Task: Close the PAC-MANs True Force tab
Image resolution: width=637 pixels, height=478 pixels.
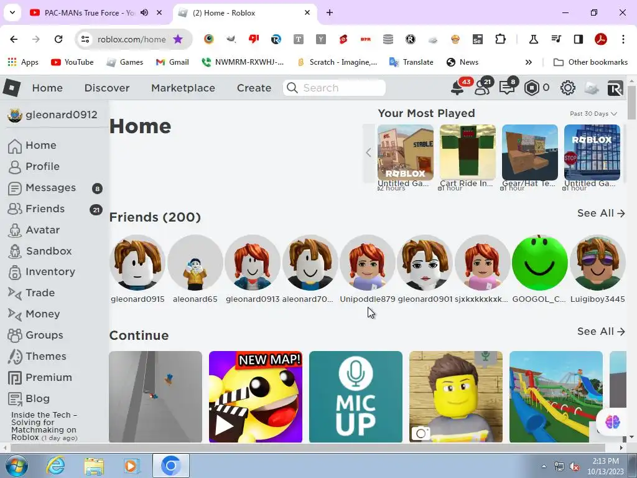Action: 159,12
